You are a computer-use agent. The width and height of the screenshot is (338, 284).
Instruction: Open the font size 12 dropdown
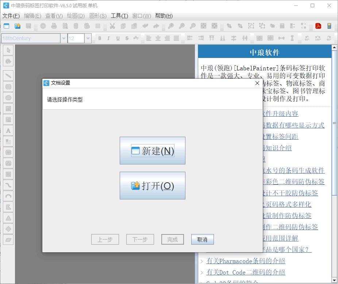coord(88,38)
